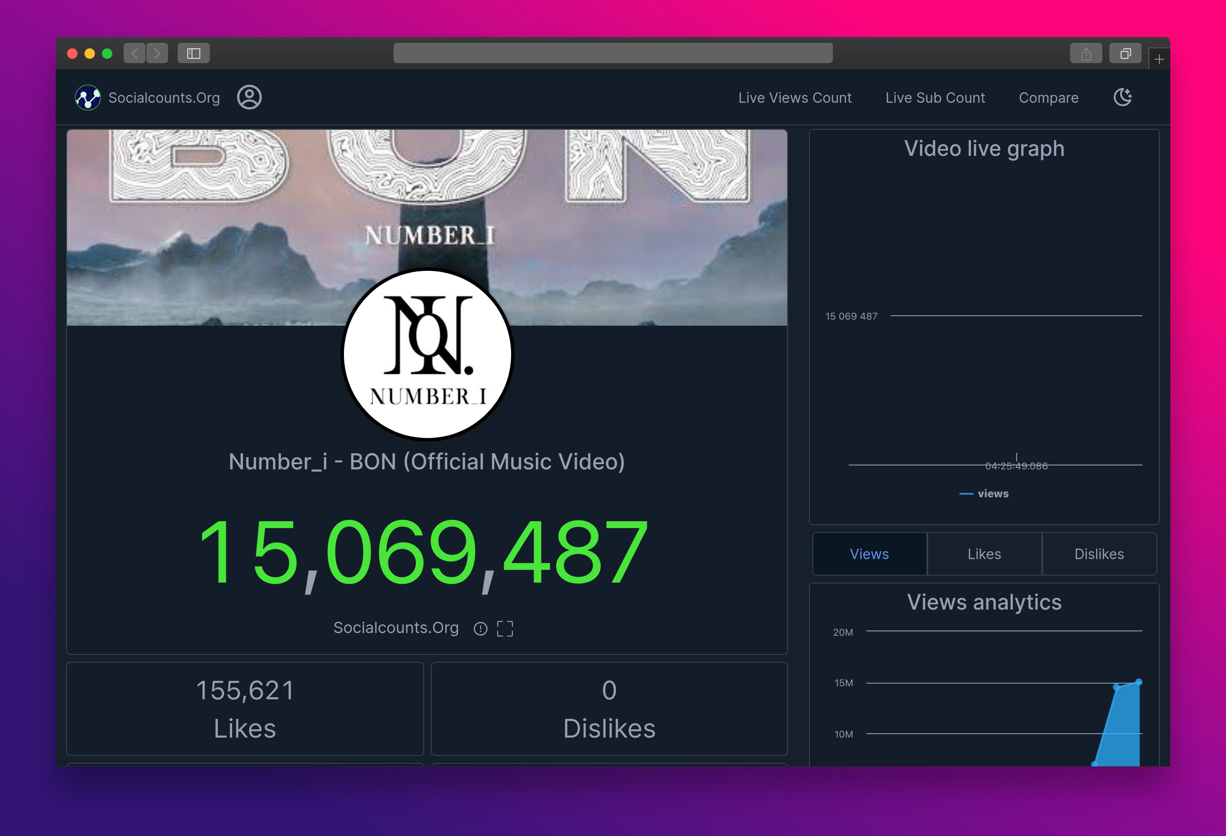Show all tabs overview button

click(x=1125, y=53)
